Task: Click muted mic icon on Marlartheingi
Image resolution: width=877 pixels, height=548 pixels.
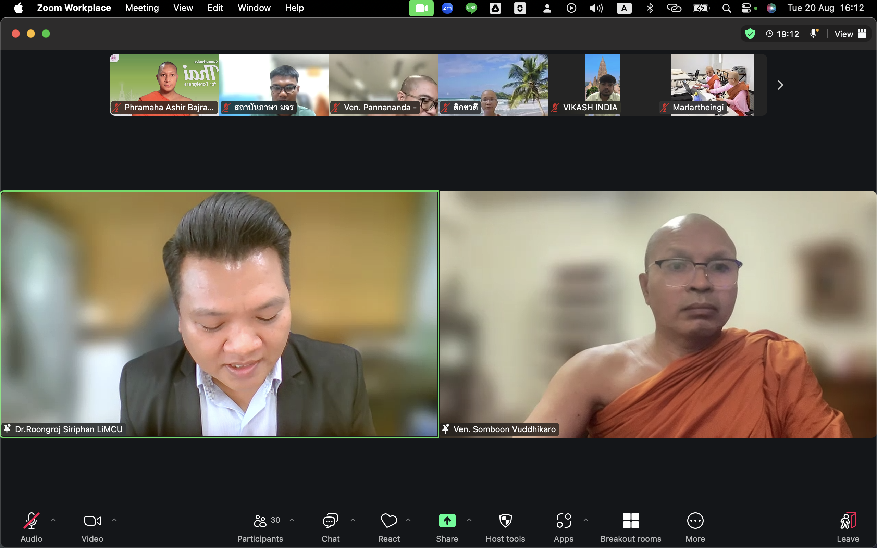Action: pyautogui.click(x=665, y=108)
